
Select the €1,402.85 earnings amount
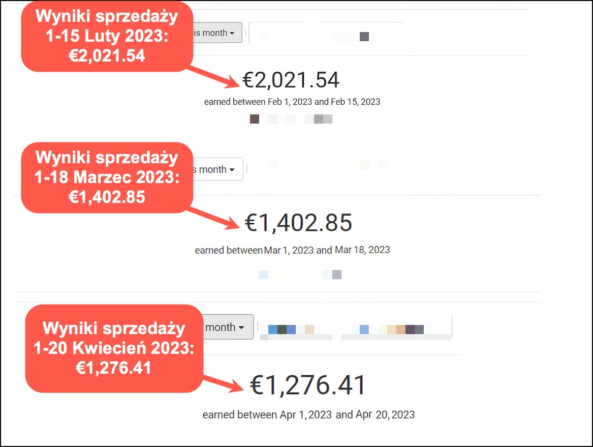pos(299,223)
